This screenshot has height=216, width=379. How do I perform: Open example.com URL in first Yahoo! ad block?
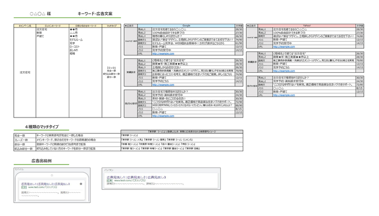284,46
